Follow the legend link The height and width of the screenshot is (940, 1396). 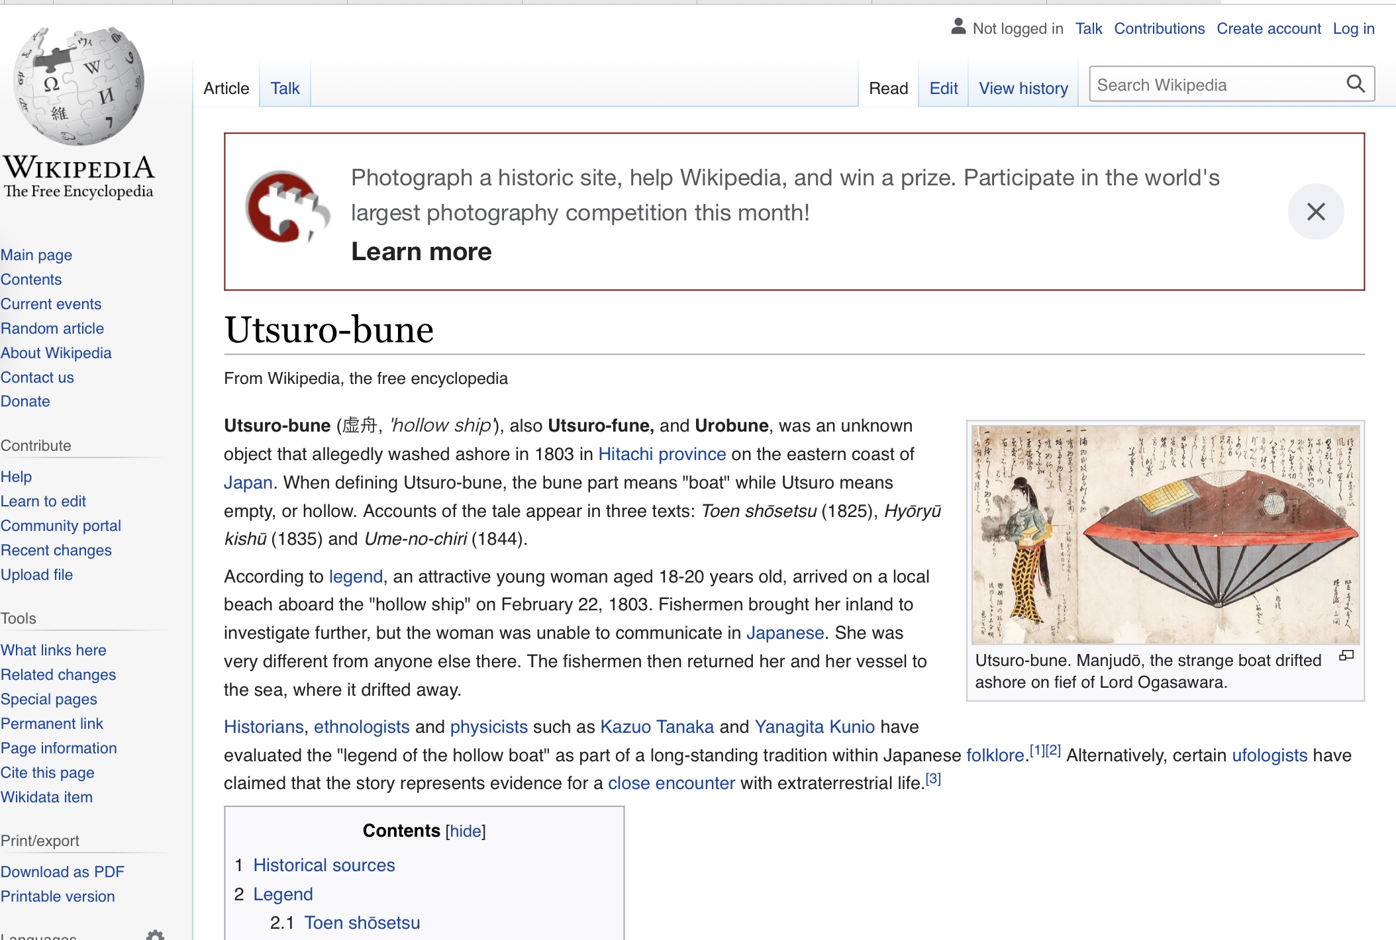coord(356,577)
